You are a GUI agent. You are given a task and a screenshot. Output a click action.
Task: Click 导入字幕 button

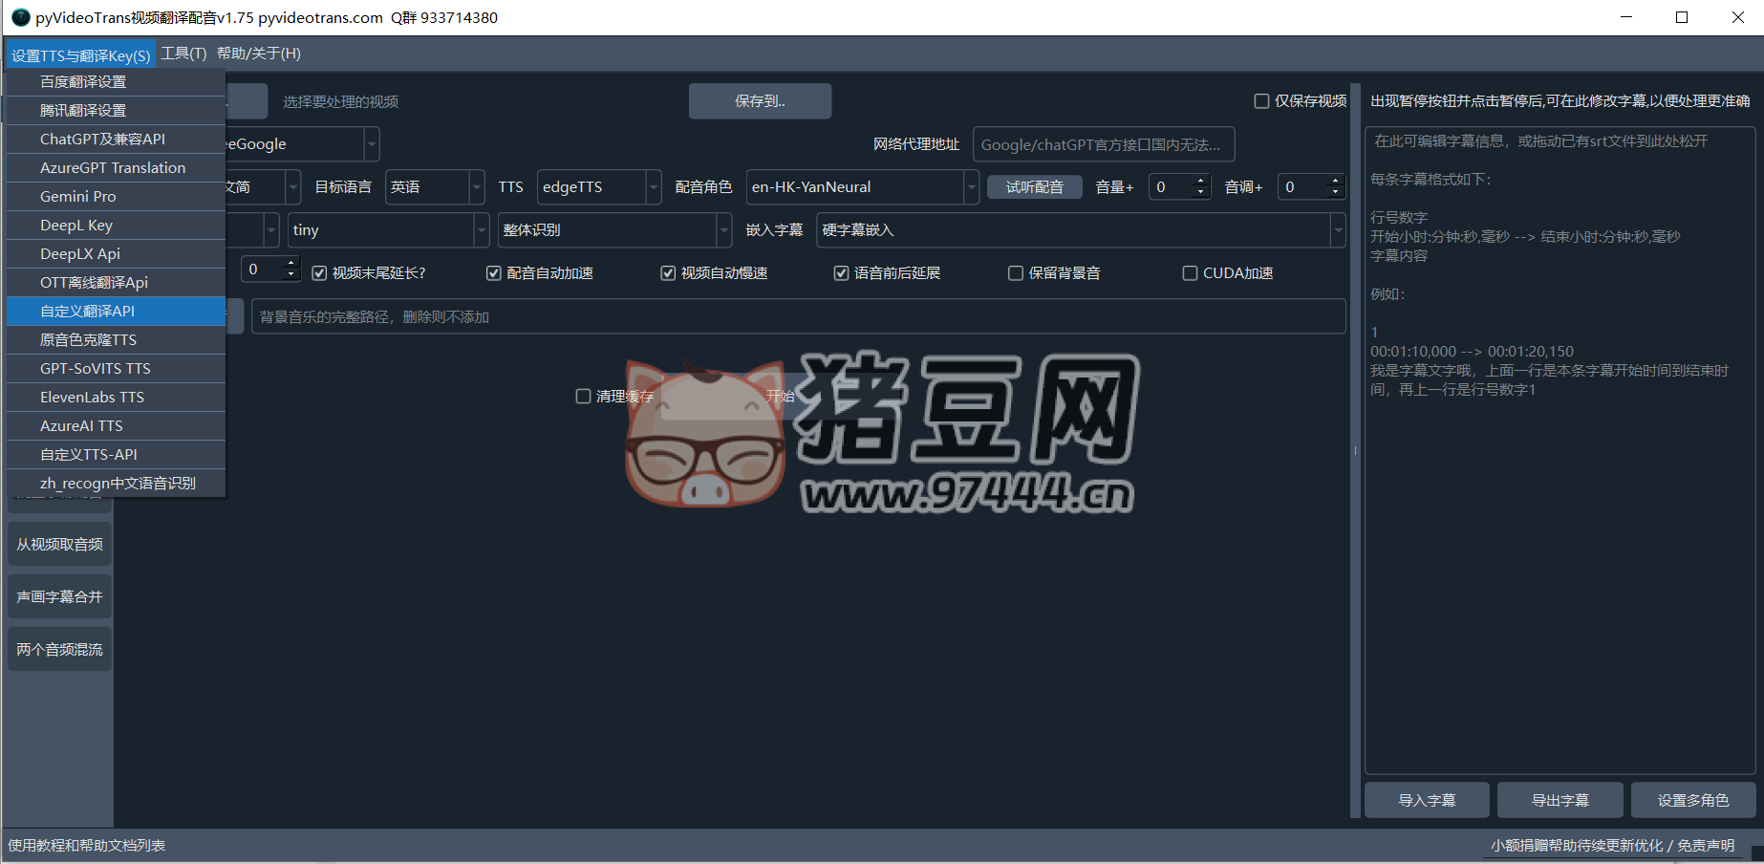coord(1426,800)
